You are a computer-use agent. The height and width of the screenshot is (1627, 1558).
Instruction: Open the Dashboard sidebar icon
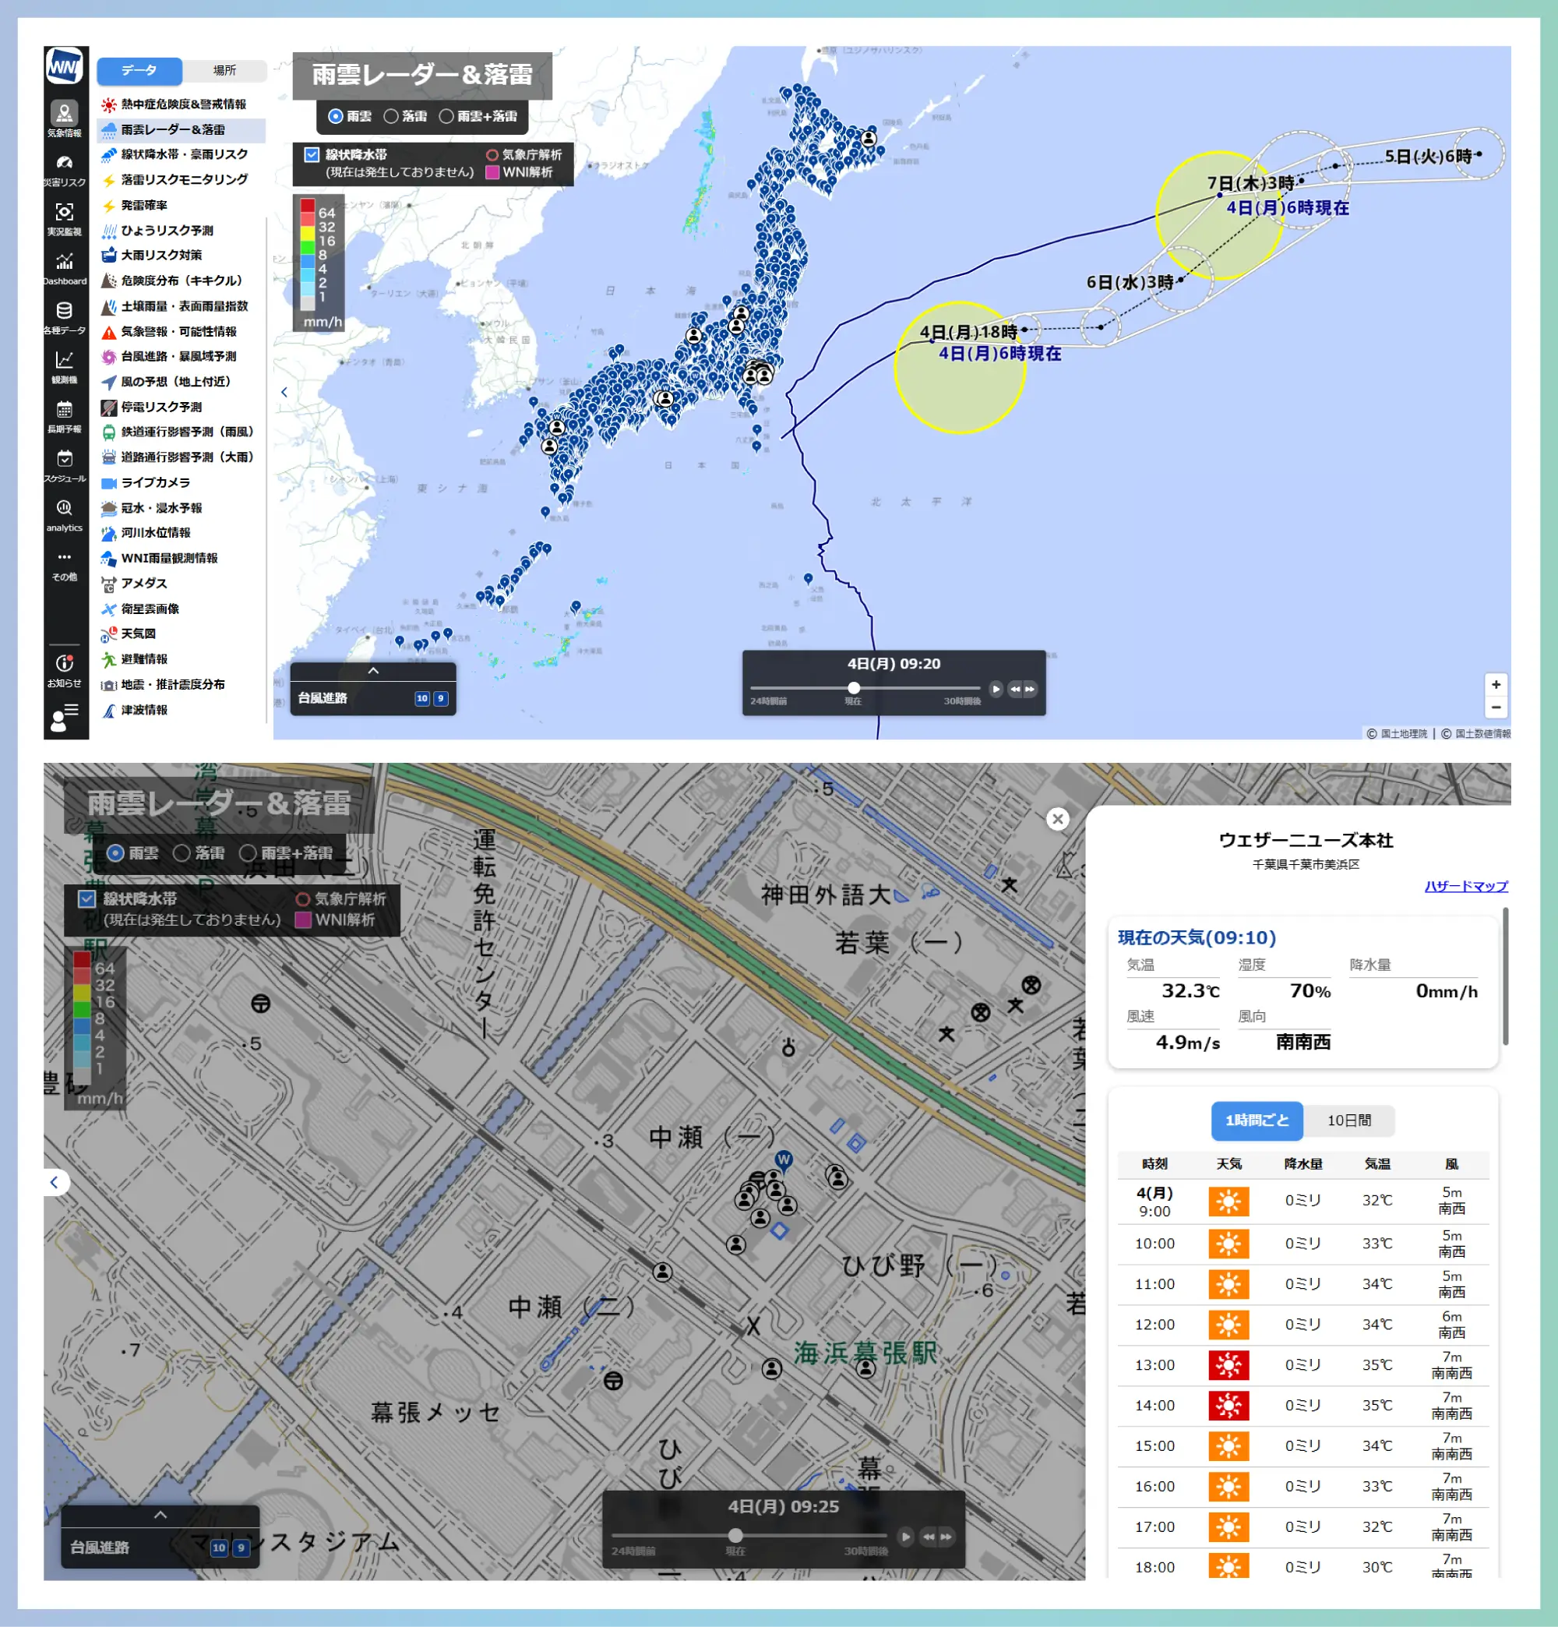64,268
